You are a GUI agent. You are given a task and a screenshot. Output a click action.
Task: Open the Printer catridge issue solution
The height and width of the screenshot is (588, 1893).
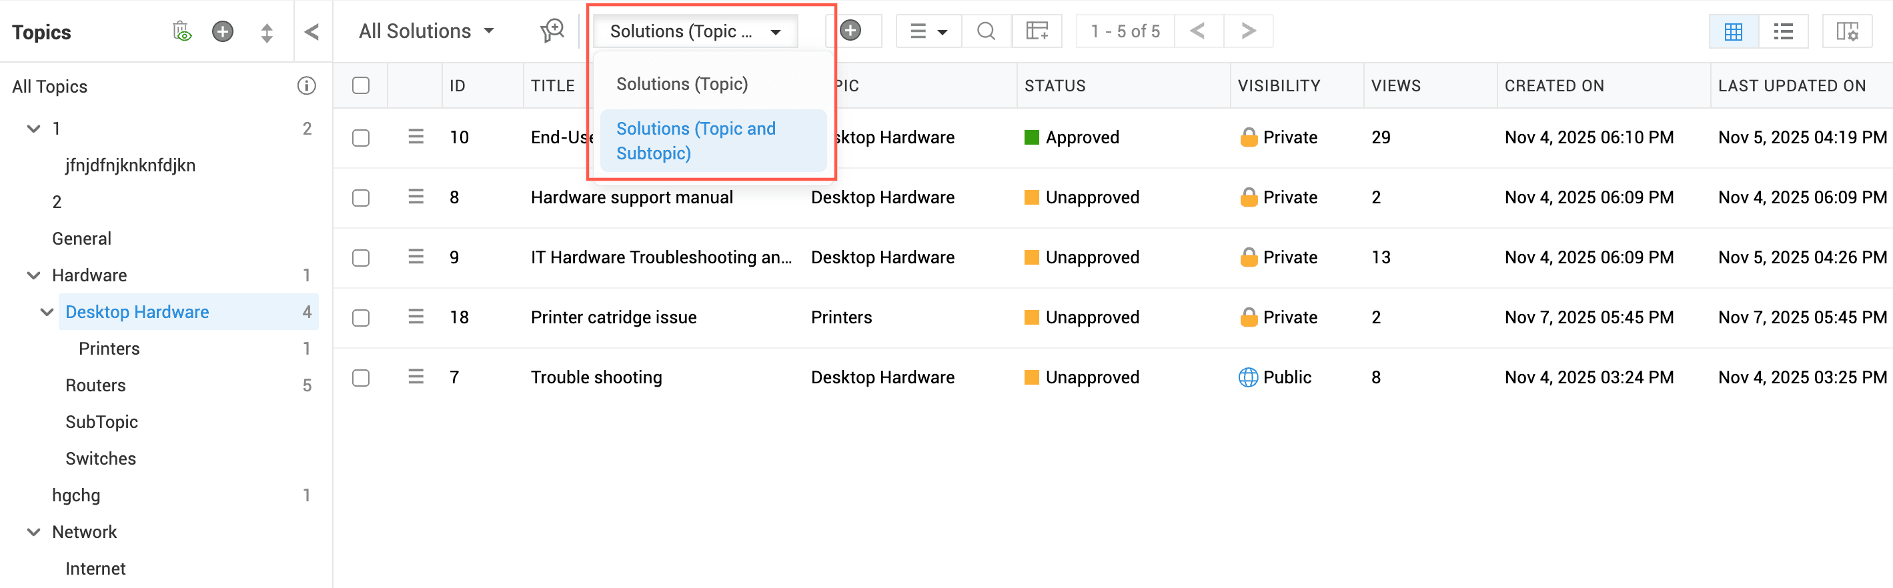click(614, 317)
